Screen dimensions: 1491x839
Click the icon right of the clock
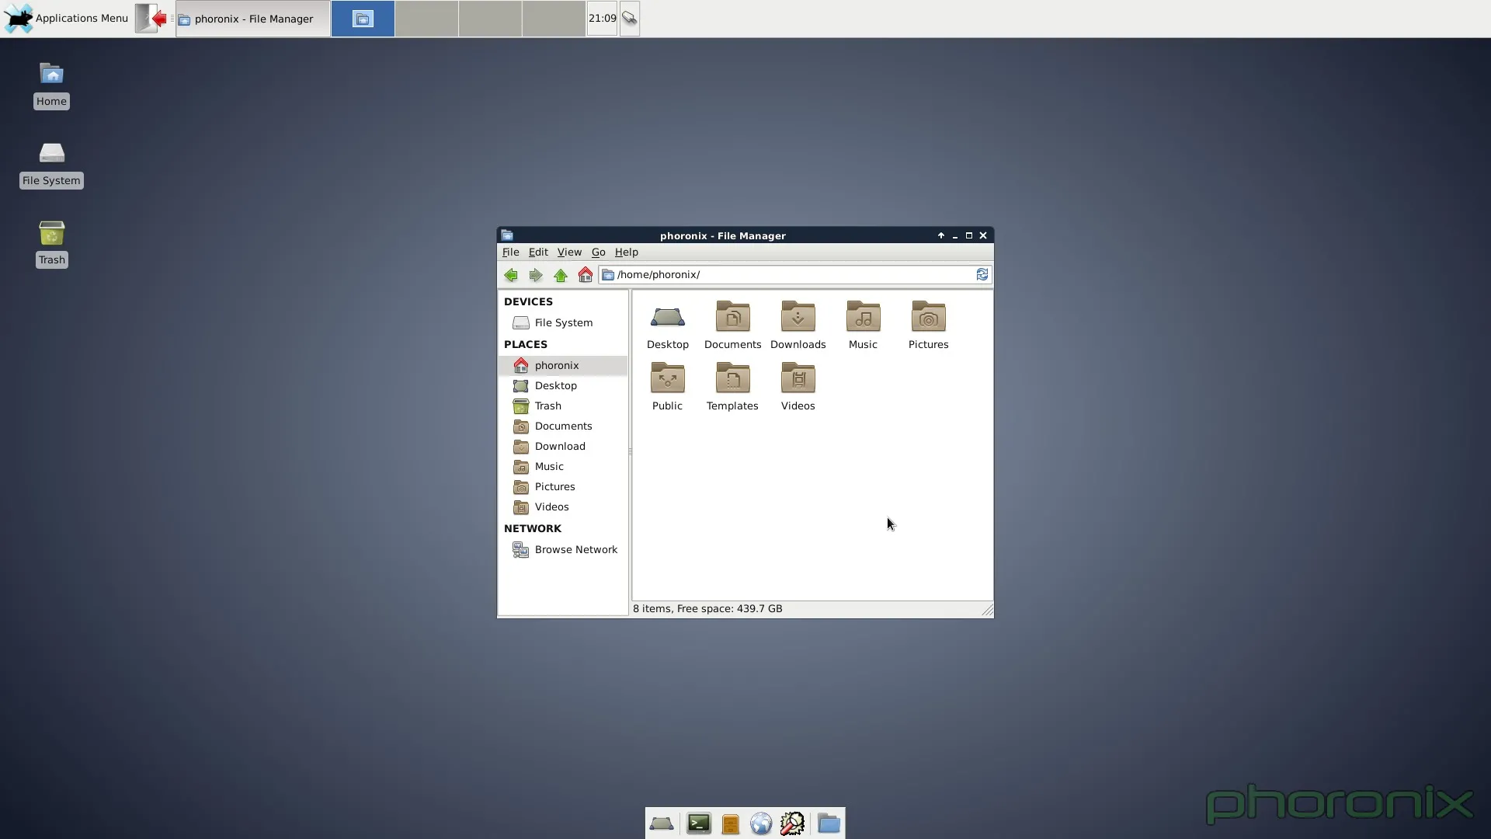pyautogui.click(x=629, y=18)
